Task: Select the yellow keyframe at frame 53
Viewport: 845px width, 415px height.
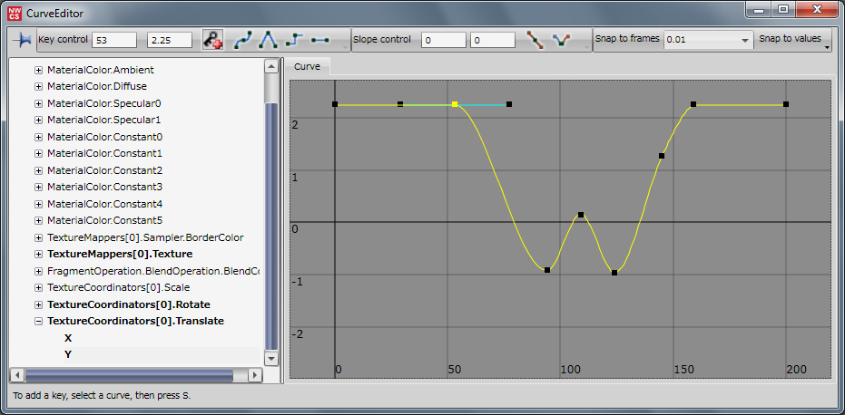Action: [455, 104]
